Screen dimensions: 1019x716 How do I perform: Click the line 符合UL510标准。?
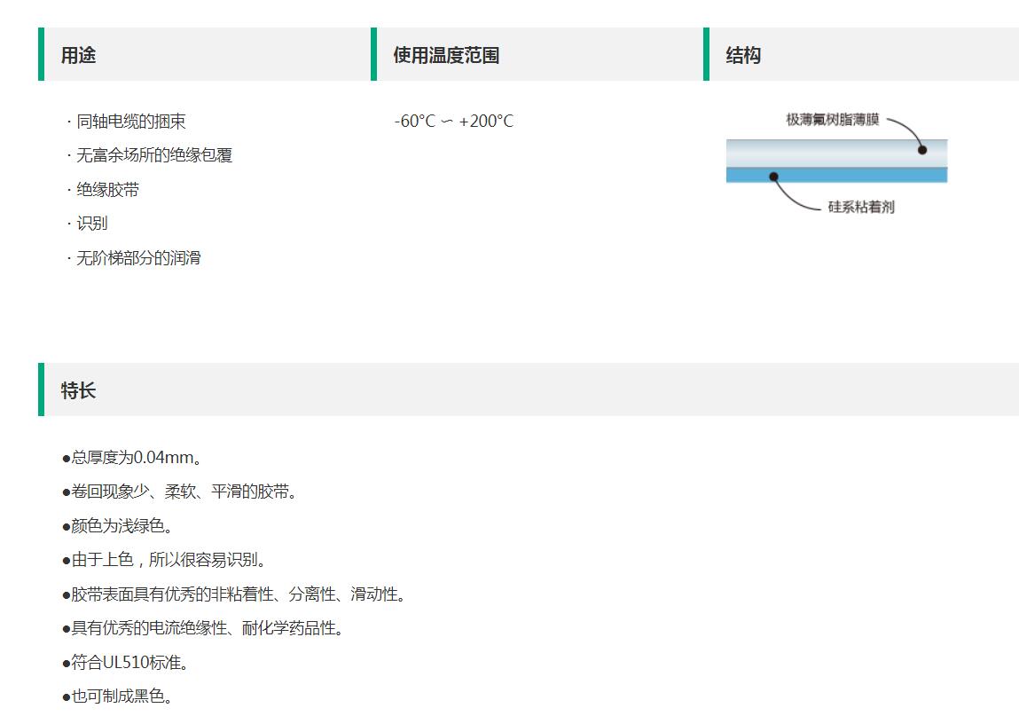coord(125,662)
